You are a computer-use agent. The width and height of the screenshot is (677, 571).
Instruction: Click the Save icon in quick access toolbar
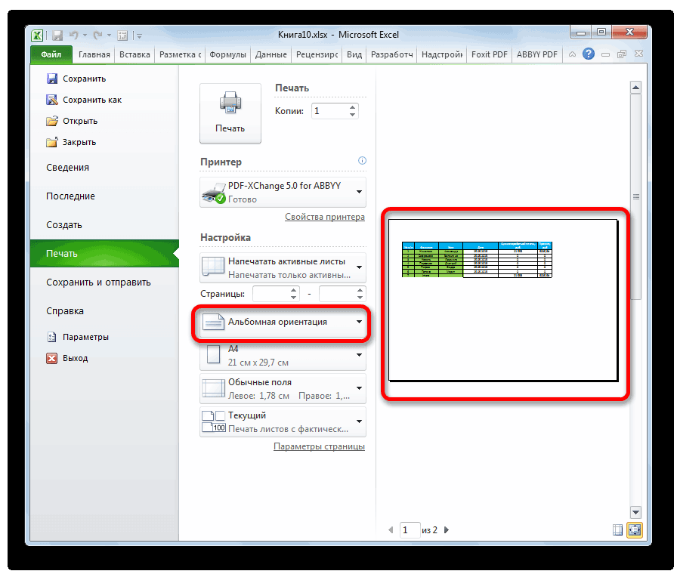click(57, 35)
